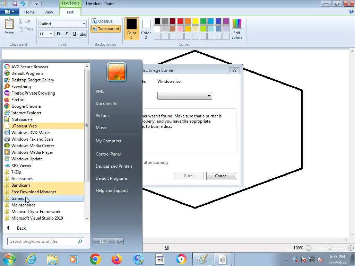The image size is (355, 266).
Task: Expand the Bandicam folder
Action: (44, 185)
